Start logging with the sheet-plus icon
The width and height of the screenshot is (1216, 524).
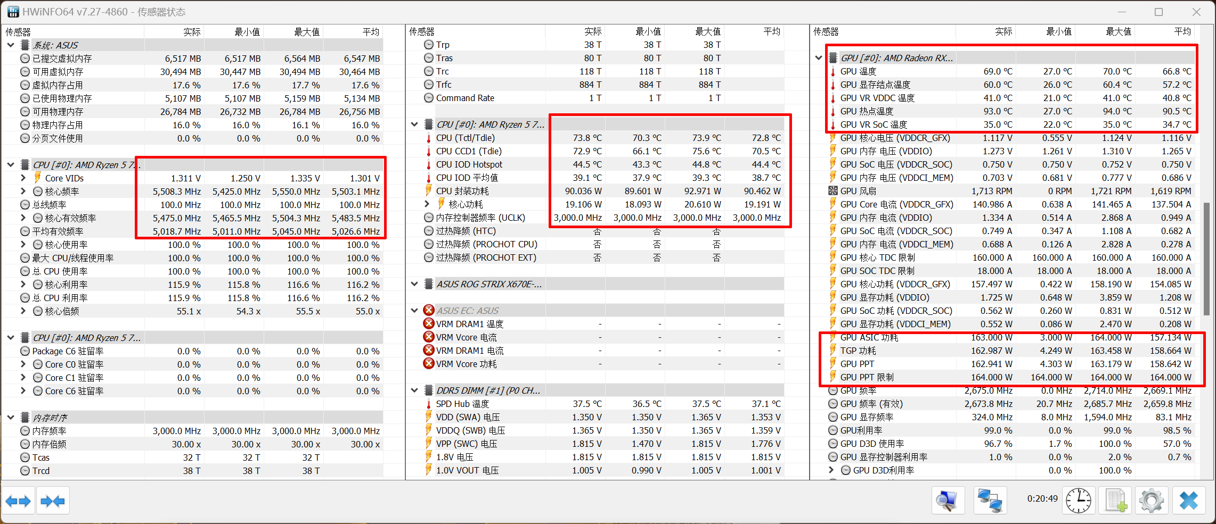click(1116, 501)
